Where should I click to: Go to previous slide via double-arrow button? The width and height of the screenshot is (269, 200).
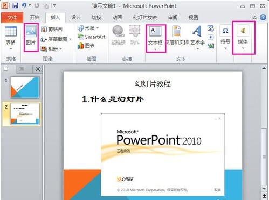pos(264,196)
